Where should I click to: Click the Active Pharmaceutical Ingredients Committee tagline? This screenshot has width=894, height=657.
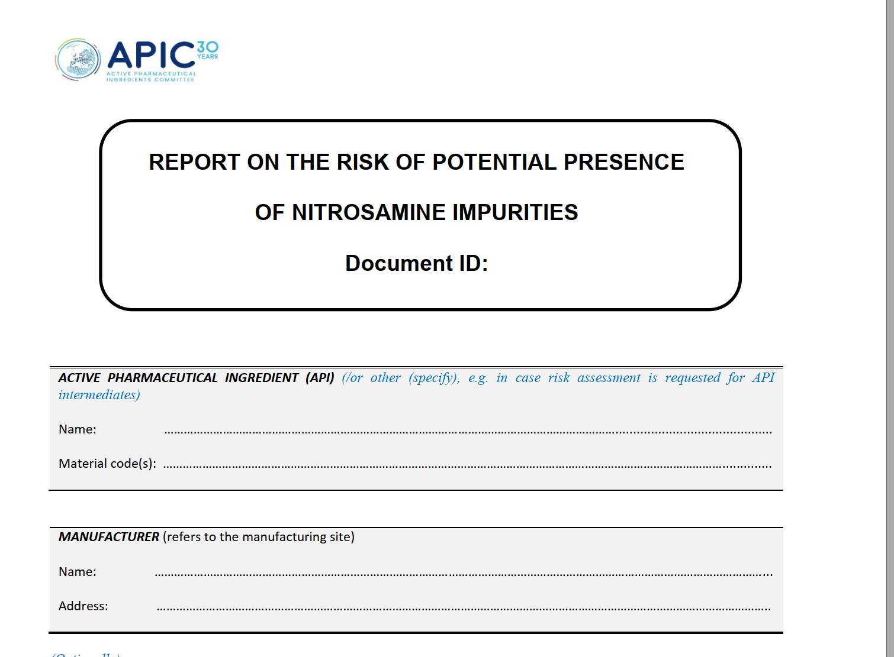[150, 77]
